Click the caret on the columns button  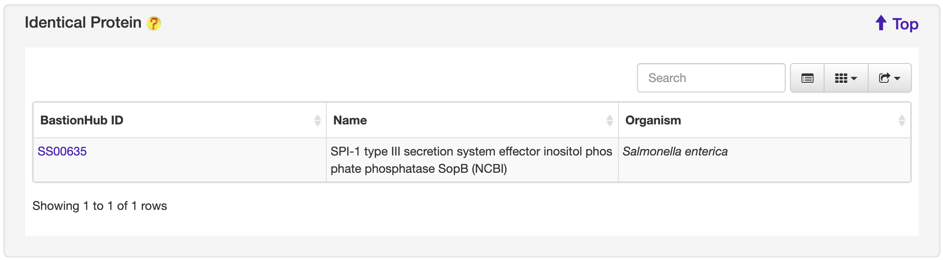(854, 79)
